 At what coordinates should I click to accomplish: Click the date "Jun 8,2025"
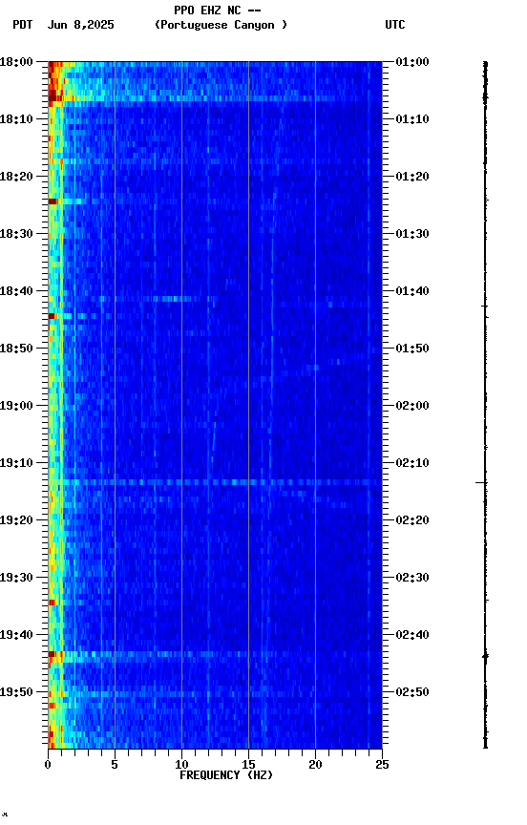click(80, 25)
